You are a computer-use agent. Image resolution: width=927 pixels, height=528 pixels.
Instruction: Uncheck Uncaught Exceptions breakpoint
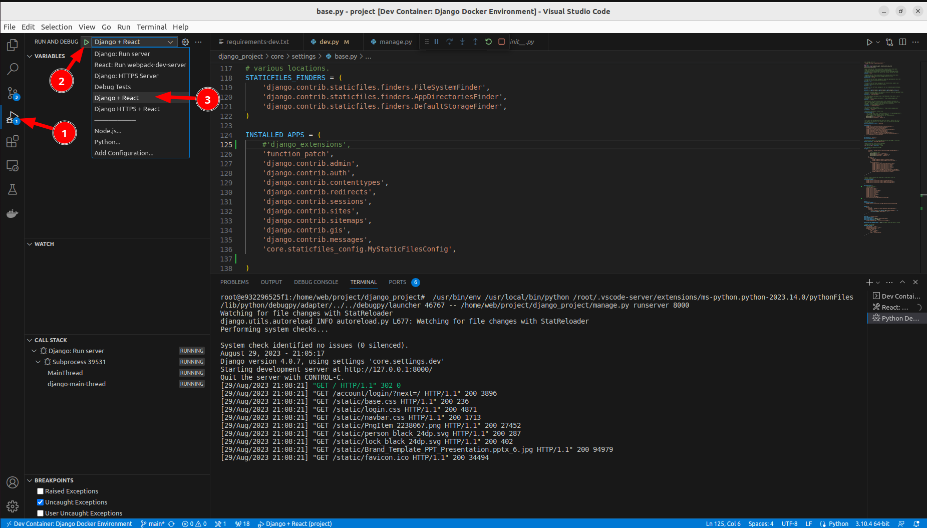pyautogui.click(x=40, y=502)
